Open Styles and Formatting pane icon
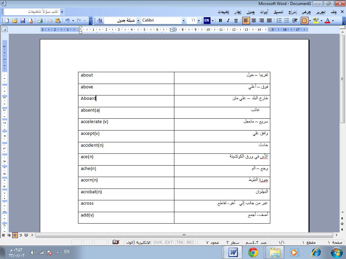 (x=100, y=21)
